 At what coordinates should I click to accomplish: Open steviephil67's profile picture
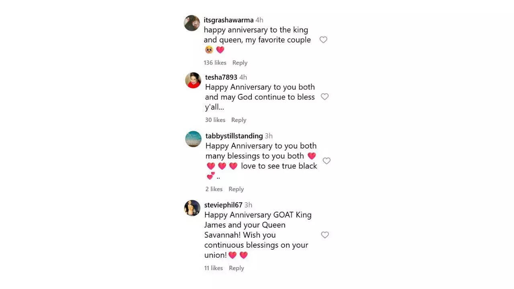[192, 208]
